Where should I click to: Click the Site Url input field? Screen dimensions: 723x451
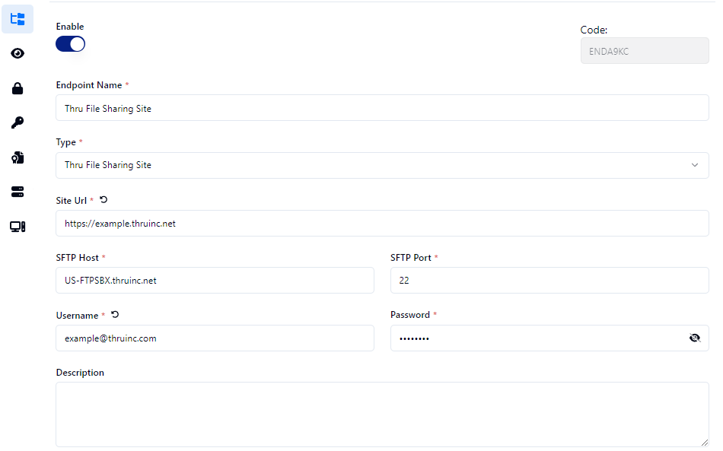[x=382, y=224]
